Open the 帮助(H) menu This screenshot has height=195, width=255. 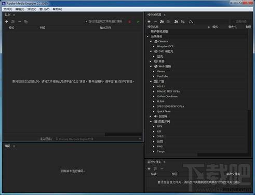57,9
